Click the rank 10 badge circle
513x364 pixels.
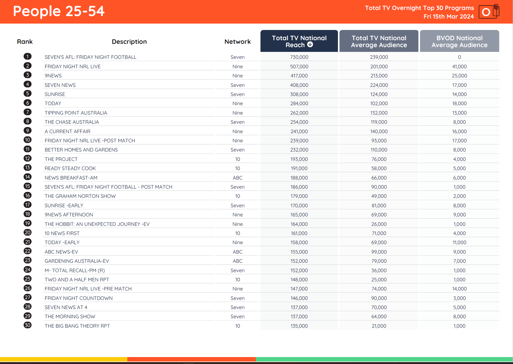[27, 140]
